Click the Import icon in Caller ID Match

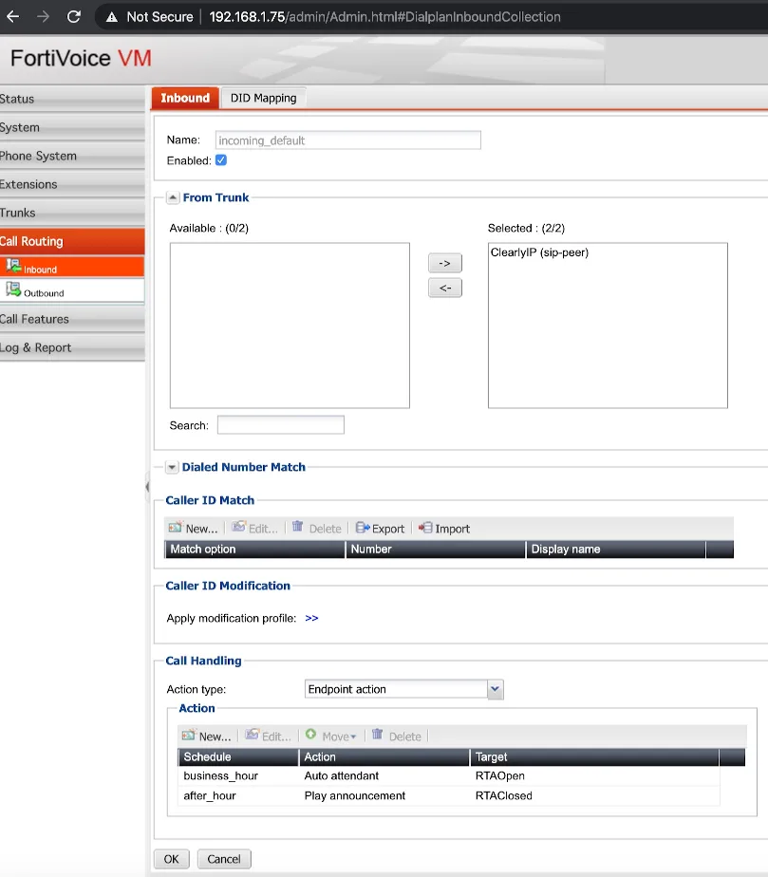(425, 528)
